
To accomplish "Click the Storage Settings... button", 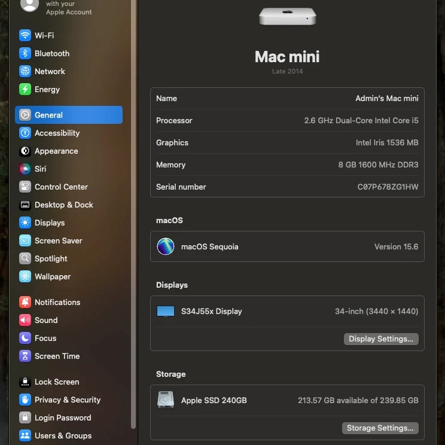I will point(380,428).
